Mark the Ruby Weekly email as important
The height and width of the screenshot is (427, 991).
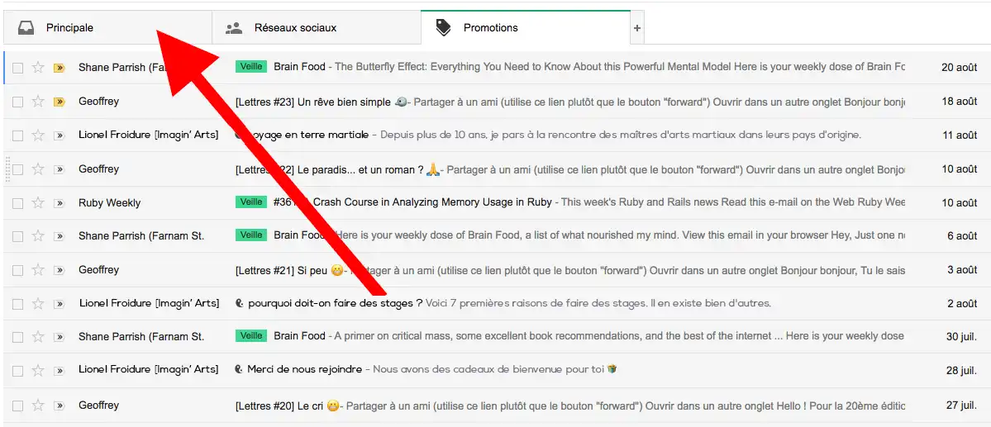pos(60,202)
